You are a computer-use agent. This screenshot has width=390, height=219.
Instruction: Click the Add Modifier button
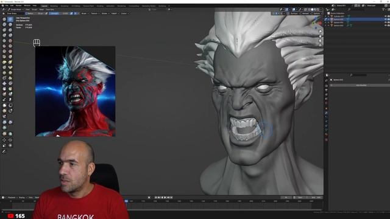click(x=361, y=85)
